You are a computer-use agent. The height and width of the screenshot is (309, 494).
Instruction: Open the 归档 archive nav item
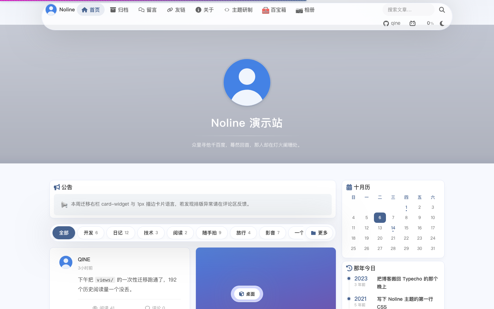coord(119,10)
